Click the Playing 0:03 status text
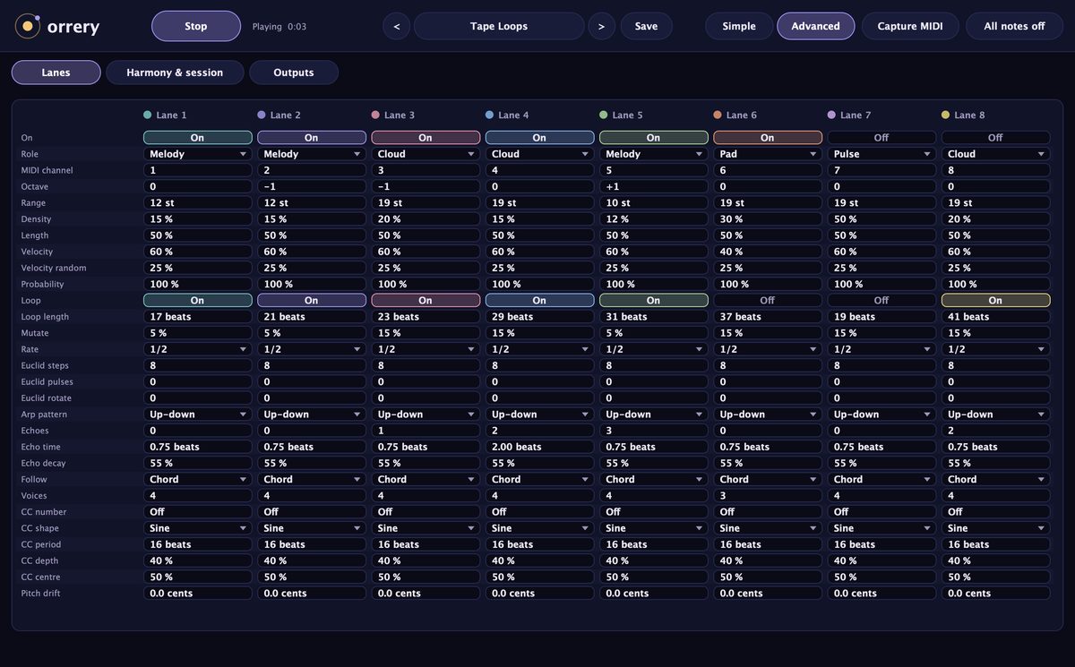Viewport: 1075px width, 667px height. [x=279, y=27]
